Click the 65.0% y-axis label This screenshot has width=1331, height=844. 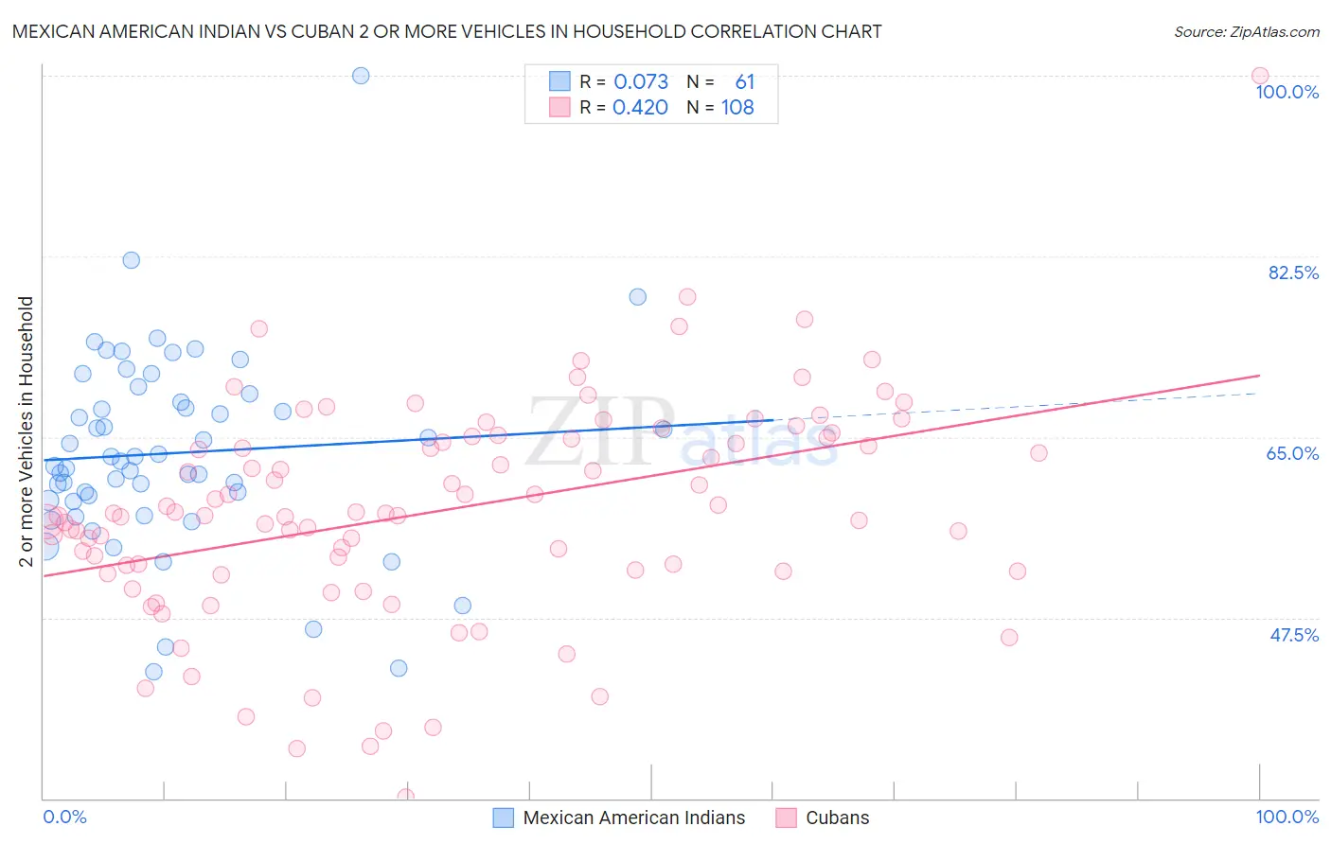point(1293,453)
